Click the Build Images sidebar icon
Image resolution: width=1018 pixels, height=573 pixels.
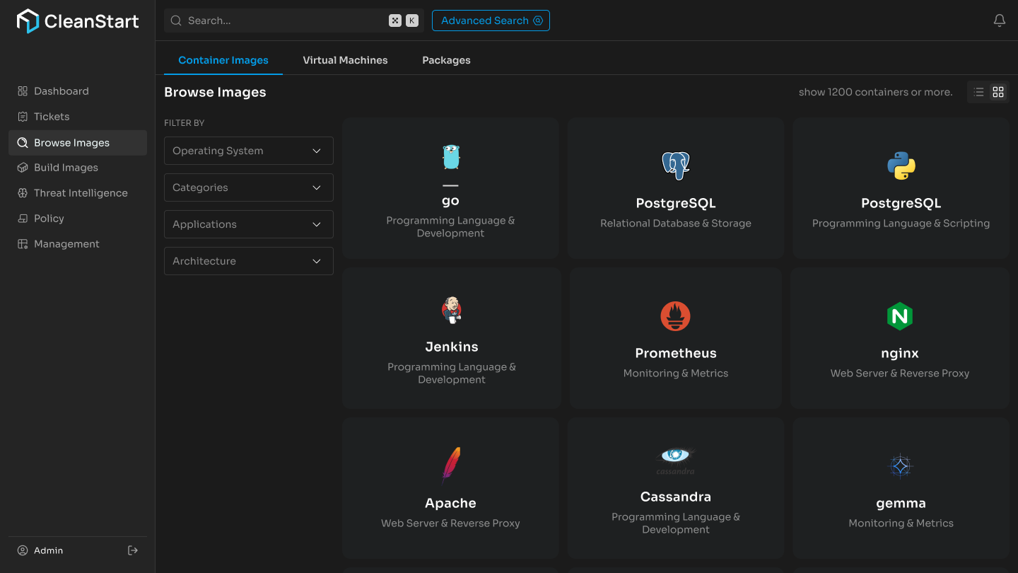[23, 168]
